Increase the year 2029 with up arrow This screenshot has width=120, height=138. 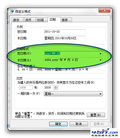(x=55, y=87)
